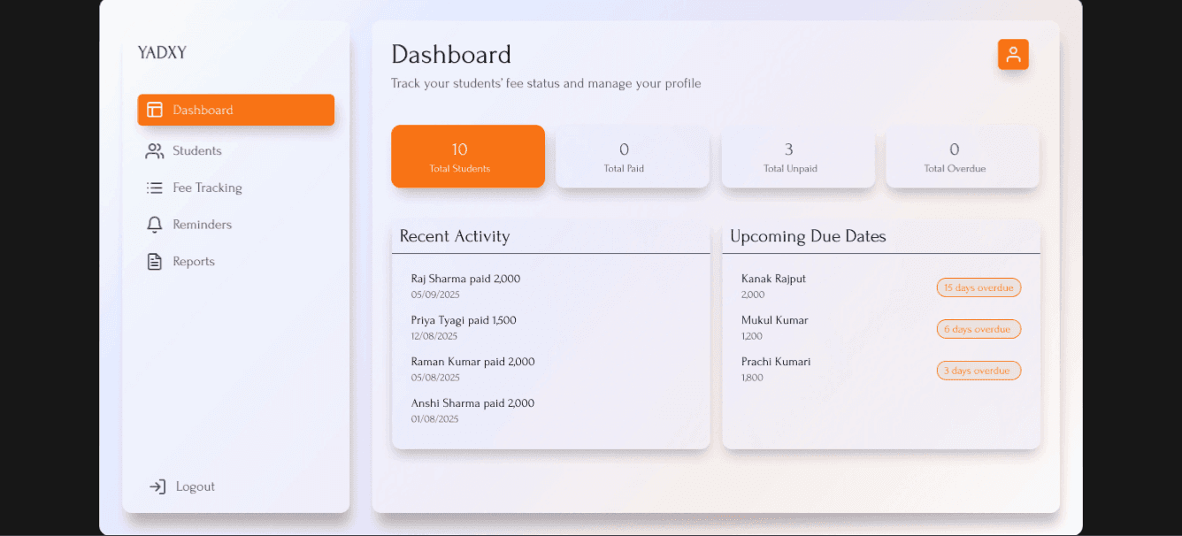1182x536 pixels.
Task: Select the Reminders label in sidebar
Action: (x=202, y=225)
